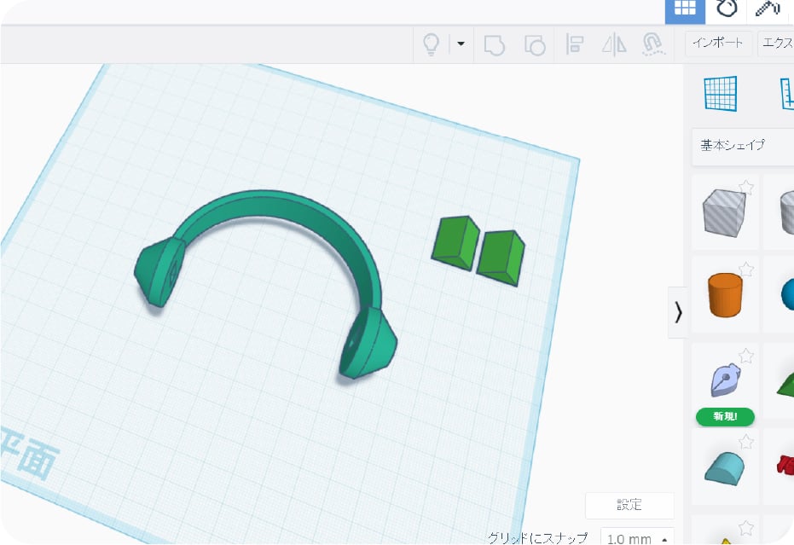Open the 基本シェイプ shape category dropdown
This screenshot has width=794, height=545.
point(742,145)
